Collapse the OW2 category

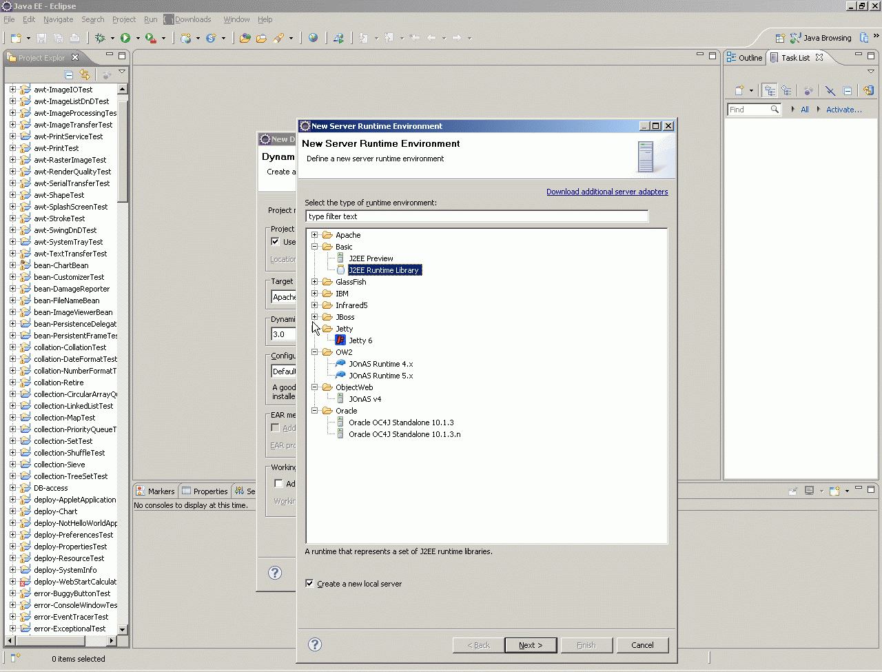(315, 352)
